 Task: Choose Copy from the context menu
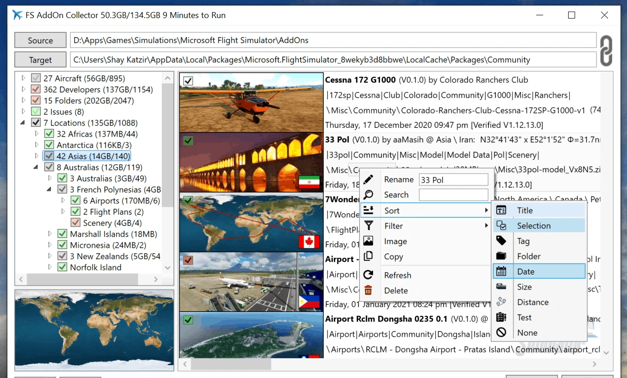[393, 257]
